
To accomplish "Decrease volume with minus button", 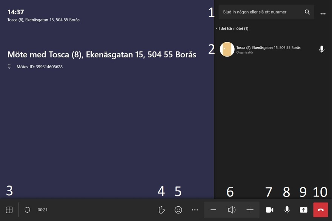I will 214,210.
